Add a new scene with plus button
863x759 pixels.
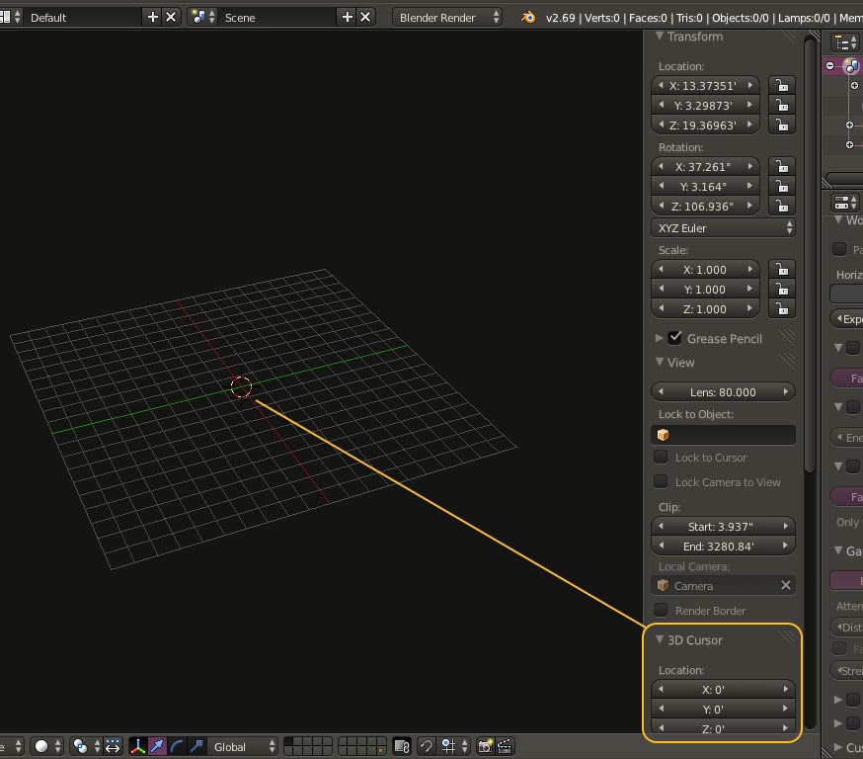pos(348,17)
